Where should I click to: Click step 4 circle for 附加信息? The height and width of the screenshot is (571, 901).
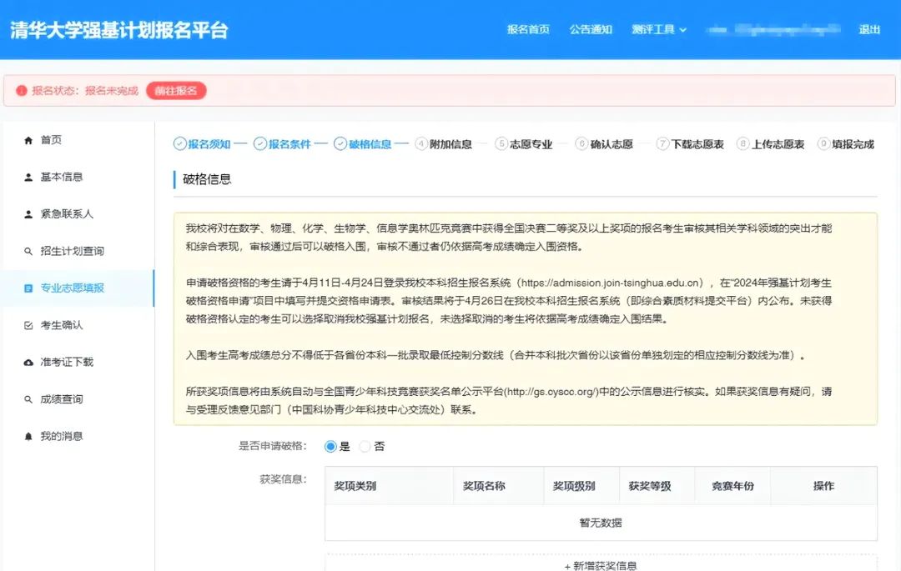coord(421,144)
